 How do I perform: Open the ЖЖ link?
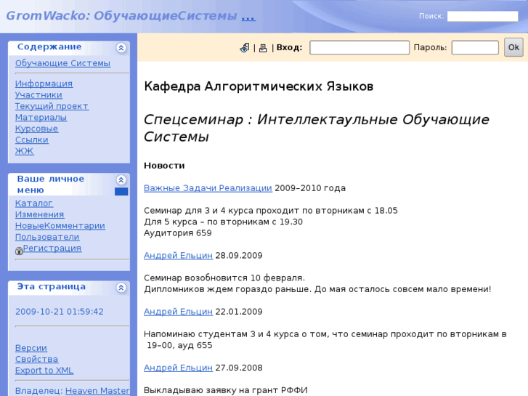tap(25, 151)
